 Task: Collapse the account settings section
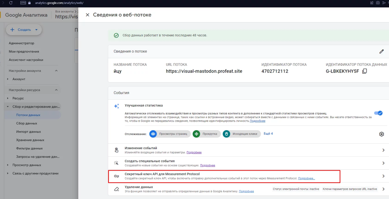[56, 71]
